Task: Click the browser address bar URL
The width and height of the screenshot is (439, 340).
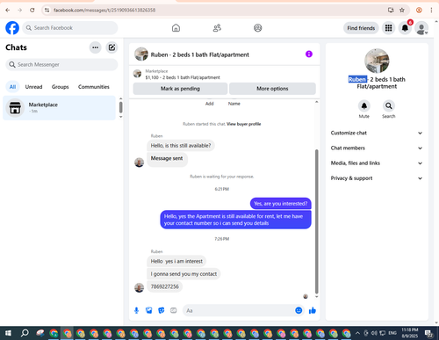Action: [x=104, y=11]
